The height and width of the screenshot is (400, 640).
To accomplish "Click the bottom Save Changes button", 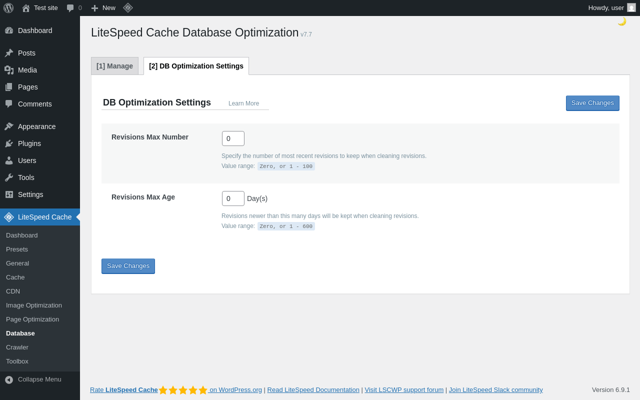I will coord(128,266).
